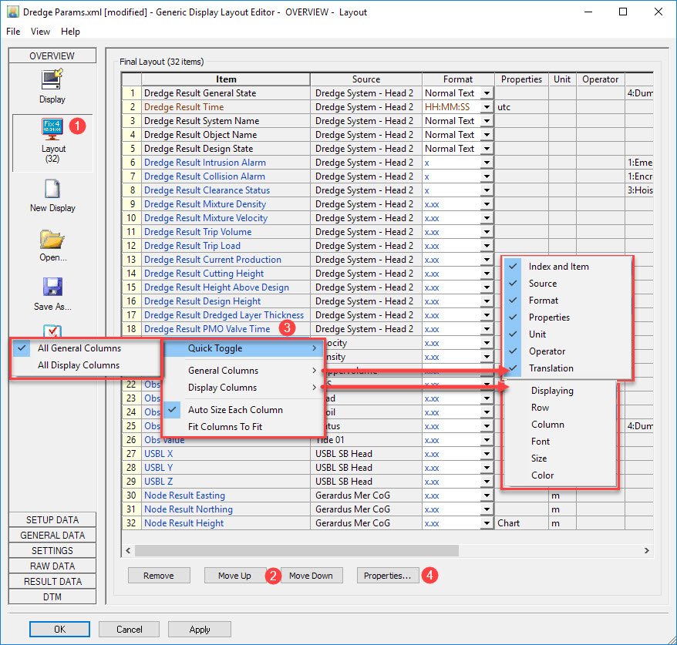The height and width of the screenshot is (645, 677).
Task: Open Format dropdown for Node Result Height
Action: click(x=487, y=523)
